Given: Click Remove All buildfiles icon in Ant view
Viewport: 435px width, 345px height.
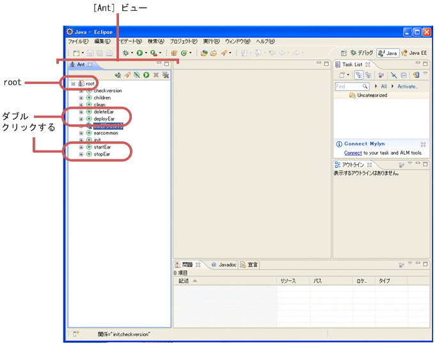Looking at the screenshot, I should click(166, 75).
